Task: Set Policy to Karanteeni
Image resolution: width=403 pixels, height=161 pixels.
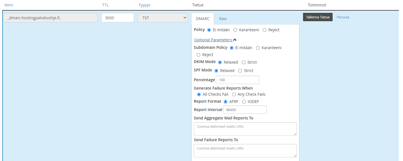Action: (235, 30)
